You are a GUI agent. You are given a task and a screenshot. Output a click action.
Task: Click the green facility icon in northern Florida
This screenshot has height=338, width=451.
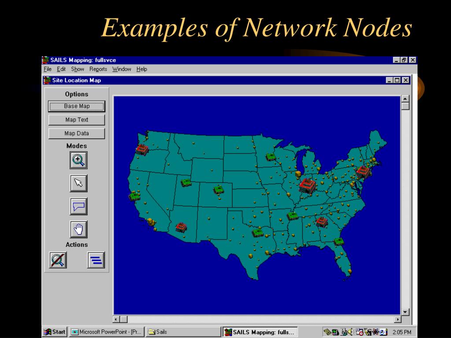click(339, 241)
